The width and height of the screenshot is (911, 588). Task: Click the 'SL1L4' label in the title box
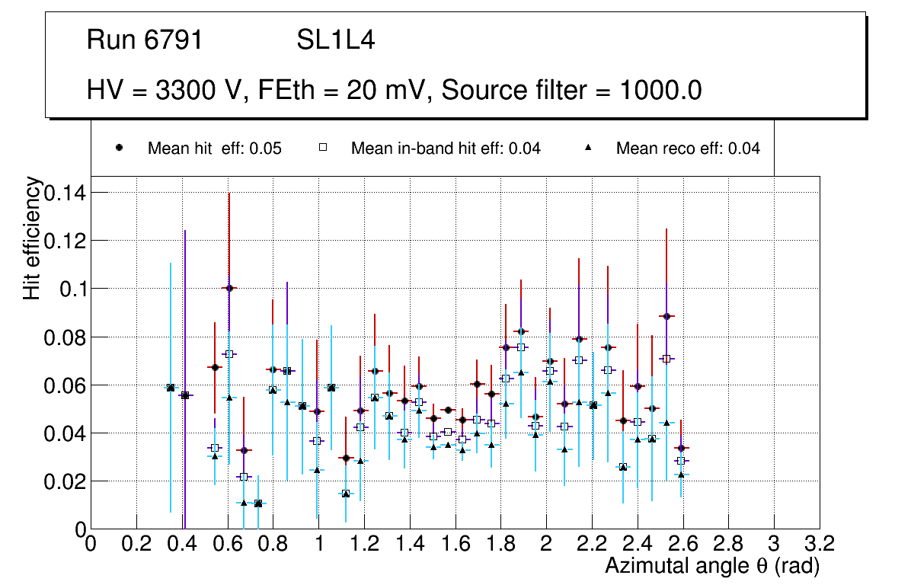[x=335, y=40]
